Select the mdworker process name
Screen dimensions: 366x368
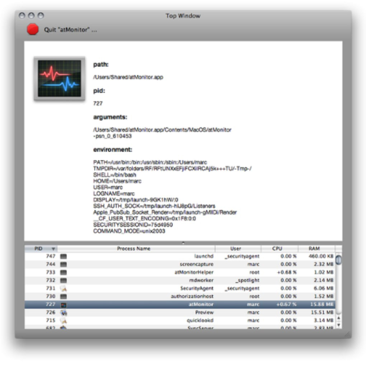(x=201, y=280)
